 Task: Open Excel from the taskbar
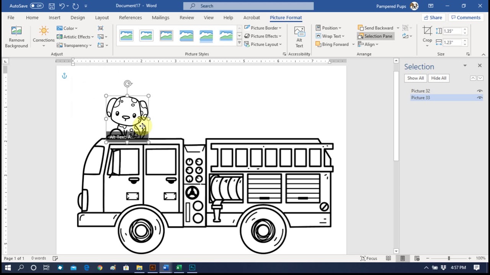point(178,268)
